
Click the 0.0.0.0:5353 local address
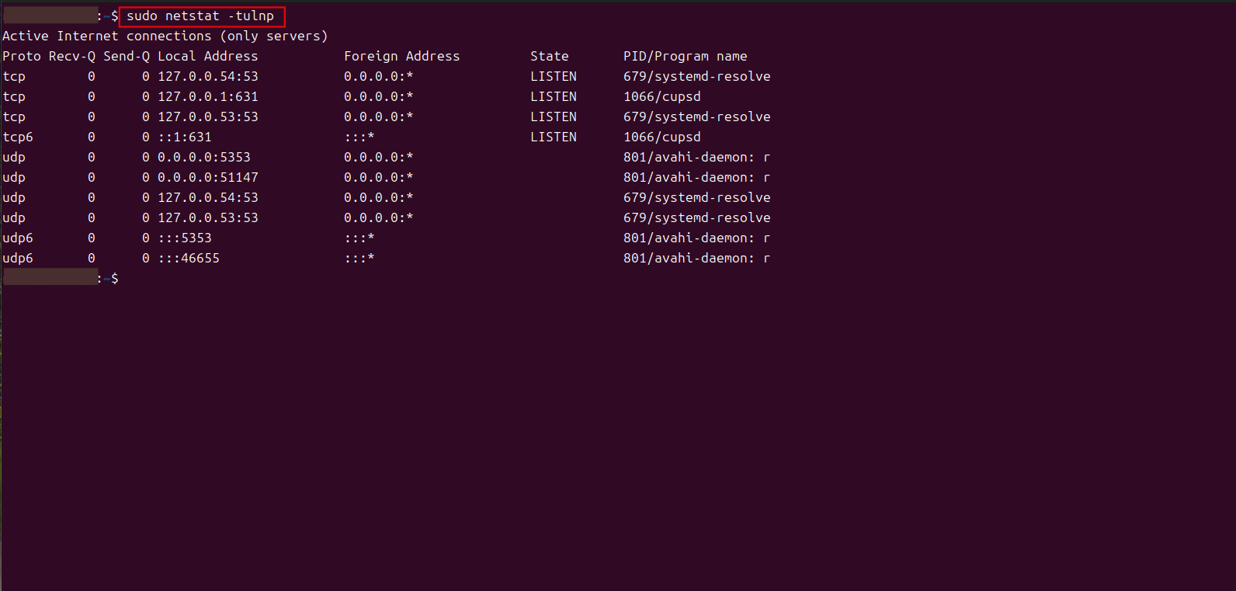203,158
